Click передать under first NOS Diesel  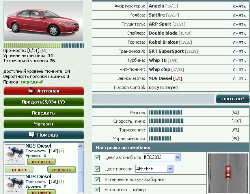click(x=62, y=170)
